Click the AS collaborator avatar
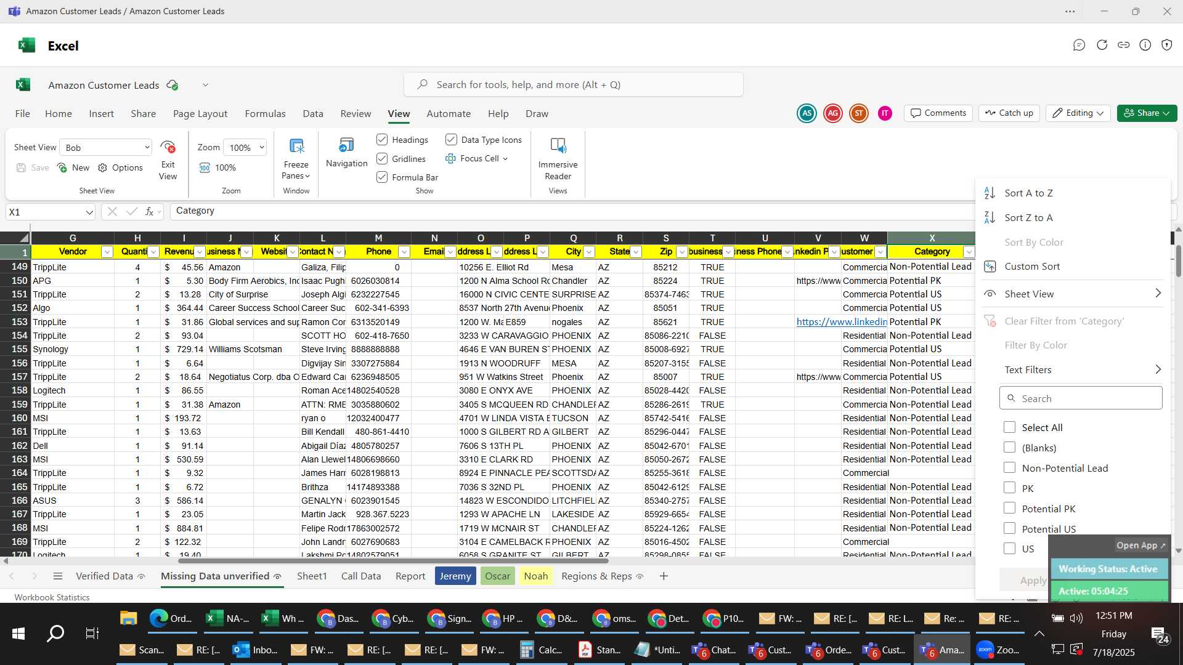Screen dimensions: 1183x665 click(x=807, y=113)
